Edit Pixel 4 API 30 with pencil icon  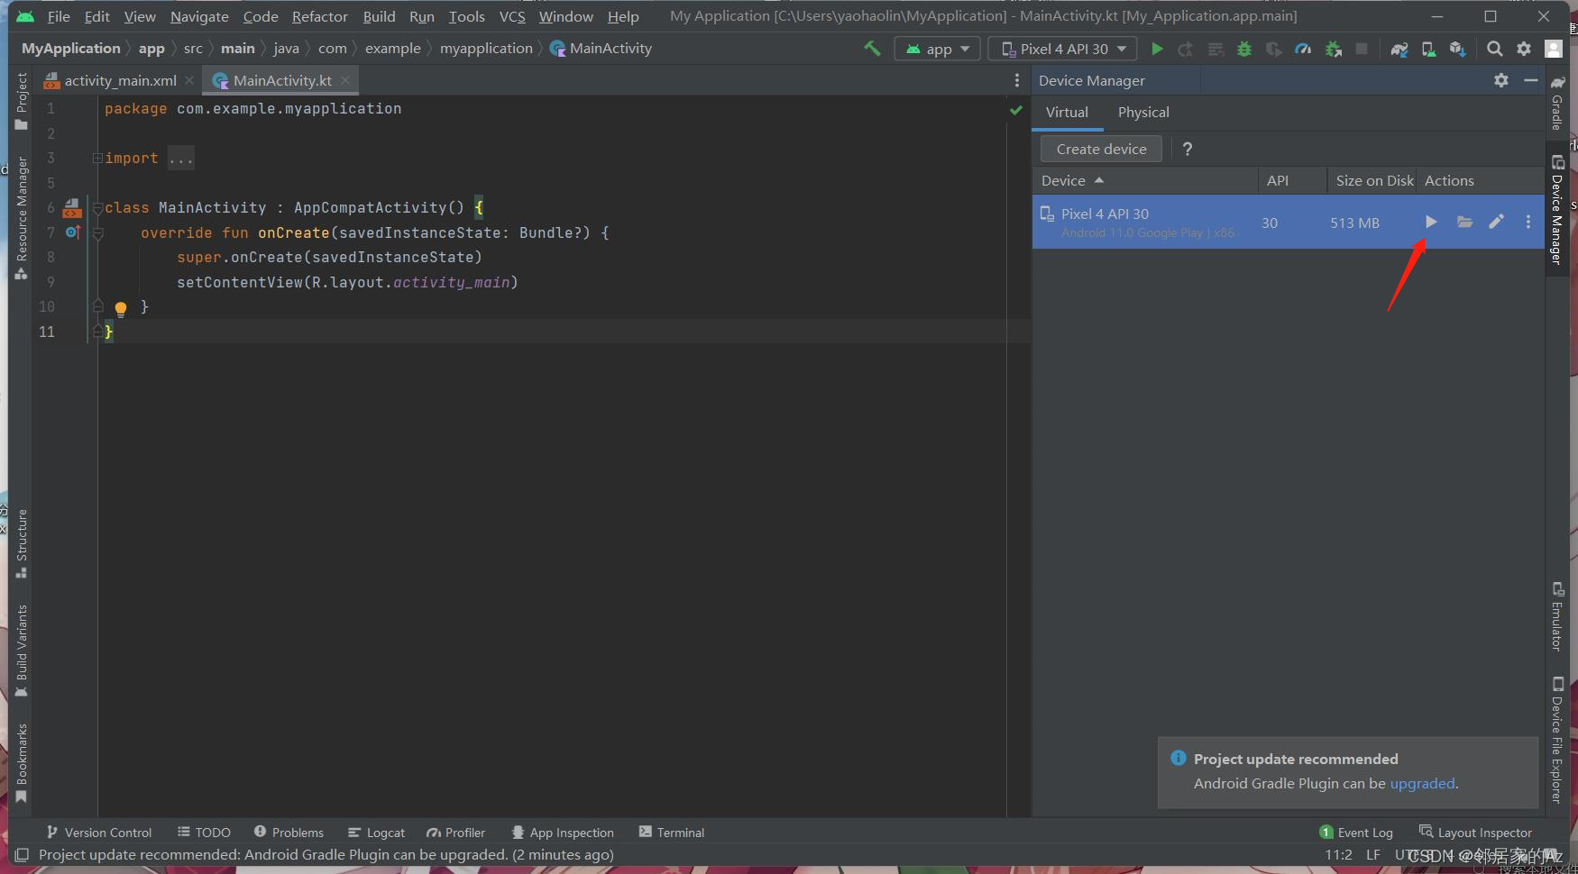tap(1496, 222)
